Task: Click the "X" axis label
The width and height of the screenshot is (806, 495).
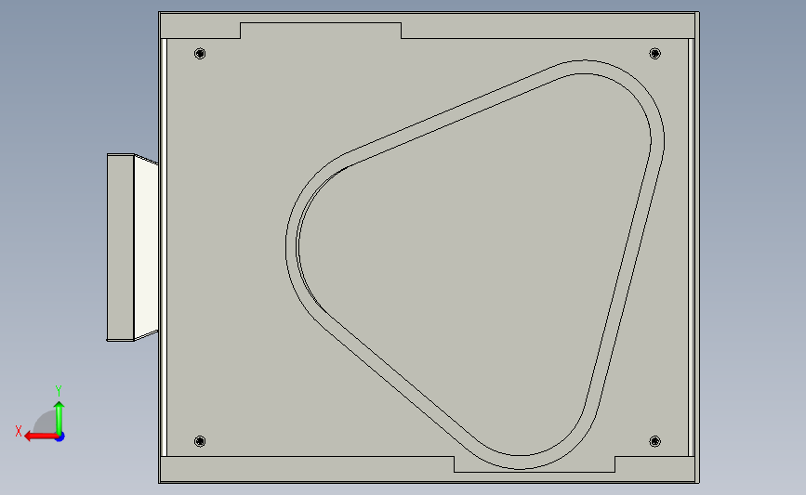Action: click(19, 431)
